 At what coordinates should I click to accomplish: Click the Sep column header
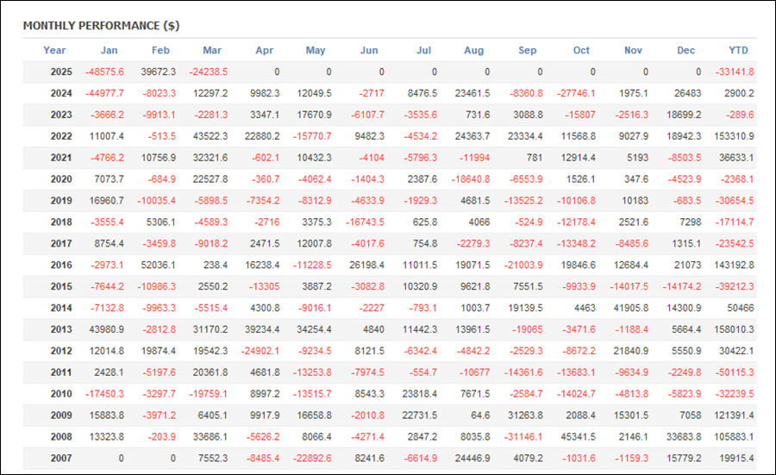[527, 50]
